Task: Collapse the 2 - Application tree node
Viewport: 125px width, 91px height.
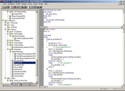Action: click(3, 20)
